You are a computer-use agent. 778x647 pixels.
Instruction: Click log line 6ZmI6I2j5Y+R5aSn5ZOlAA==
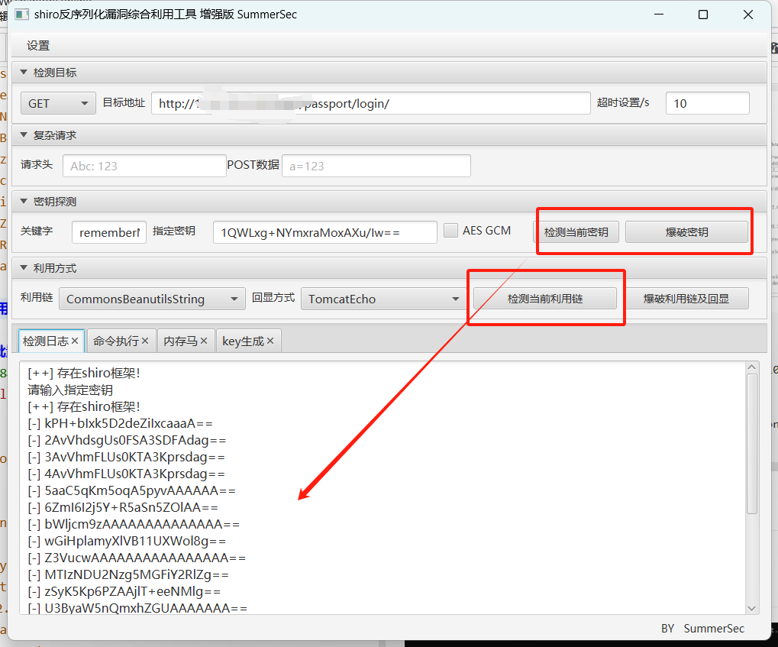point(123,508)
